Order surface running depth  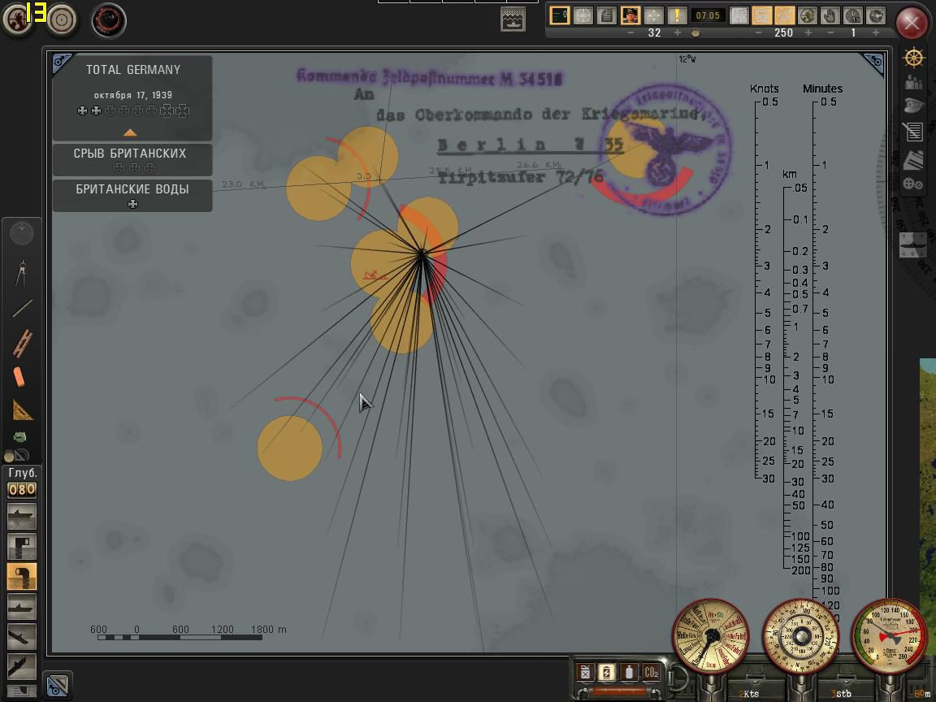tap(21, 517)
